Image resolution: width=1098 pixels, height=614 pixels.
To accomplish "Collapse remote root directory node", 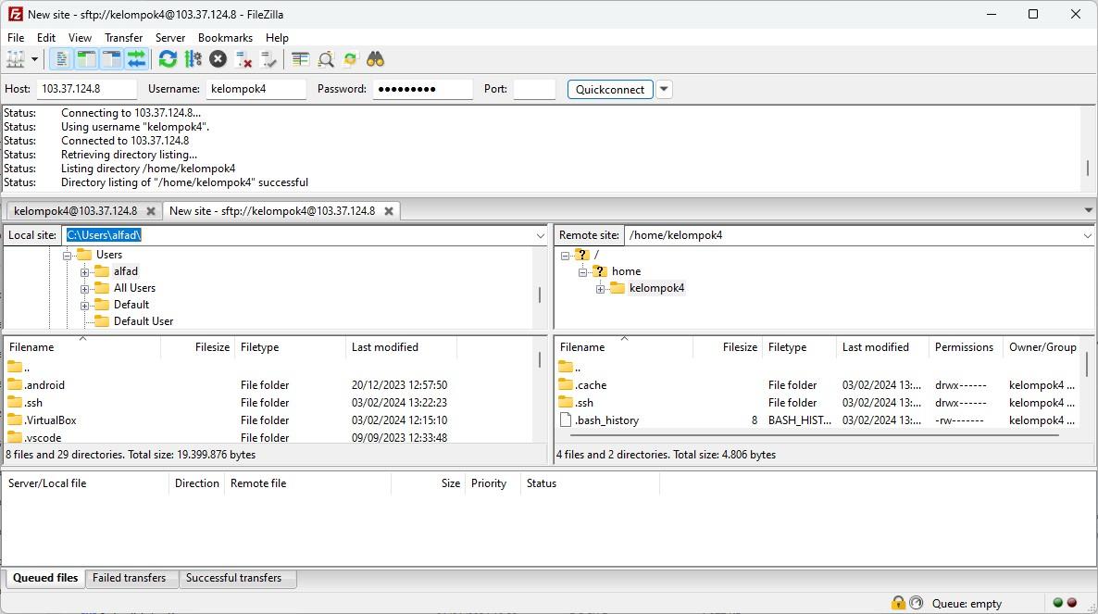I will click(565, 256).
